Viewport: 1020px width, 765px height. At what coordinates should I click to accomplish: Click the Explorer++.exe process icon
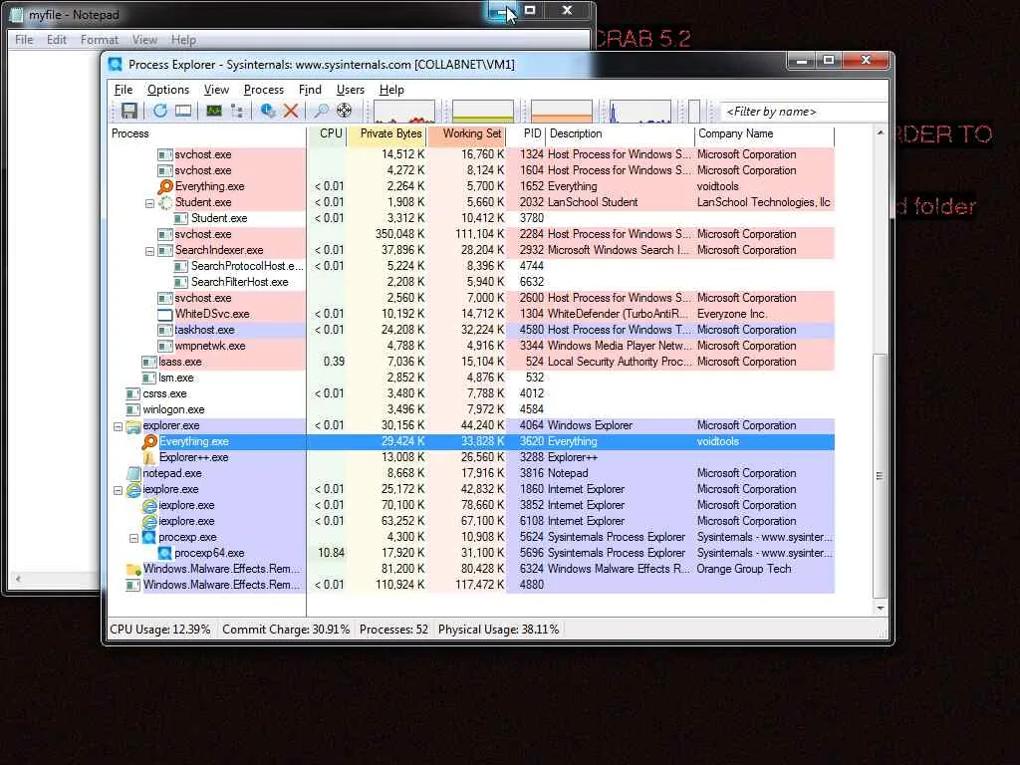coord(149,458)
